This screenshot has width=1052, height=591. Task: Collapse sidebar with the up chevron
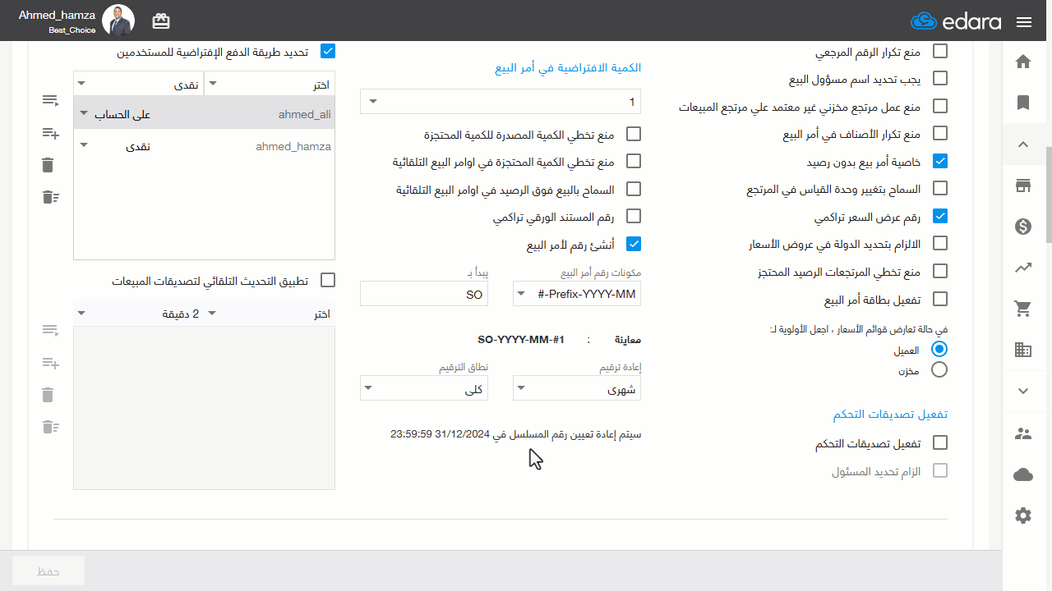click(1023, 144)
